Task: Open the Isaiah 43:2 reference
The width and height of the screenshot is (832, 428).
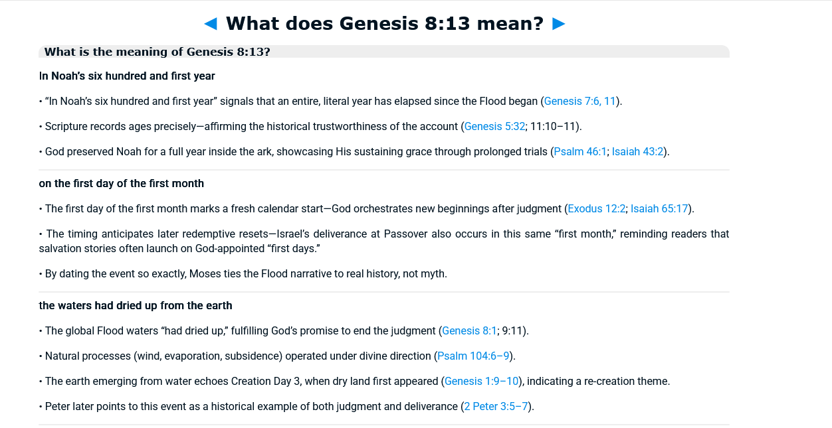Action: [x=637, y=152]
